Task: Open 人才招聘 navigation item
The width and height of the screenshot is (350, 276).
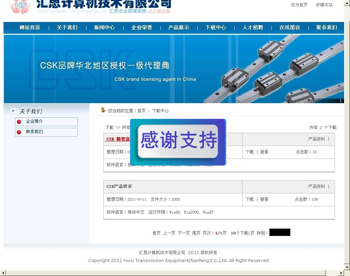Action: point(253,28)
